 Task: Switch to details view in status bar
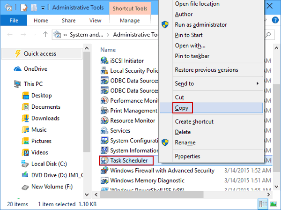coord(264,204)
